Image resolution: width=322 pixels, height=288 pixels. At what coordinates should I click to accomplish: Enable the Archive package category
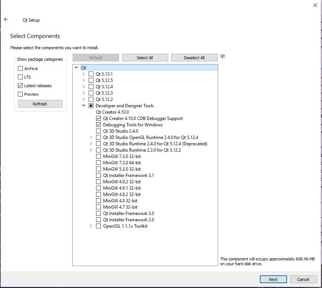click(x=20, y=68)
